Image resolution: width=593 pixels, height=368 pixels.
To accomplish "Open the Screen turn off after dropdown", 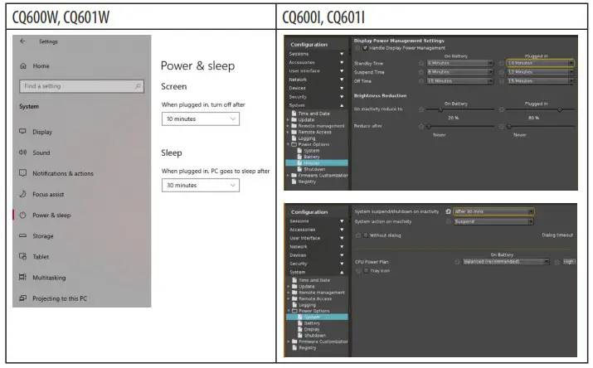I will pos(201,119).
